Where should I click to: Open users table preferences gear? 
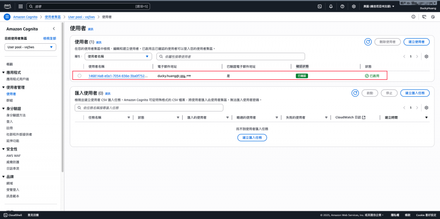tap(427, 56)
